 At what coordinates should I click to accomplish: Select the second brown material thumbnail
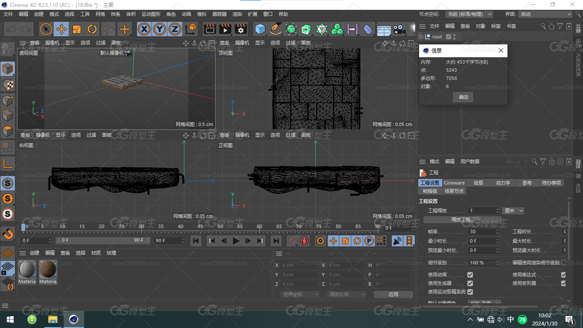48,269
